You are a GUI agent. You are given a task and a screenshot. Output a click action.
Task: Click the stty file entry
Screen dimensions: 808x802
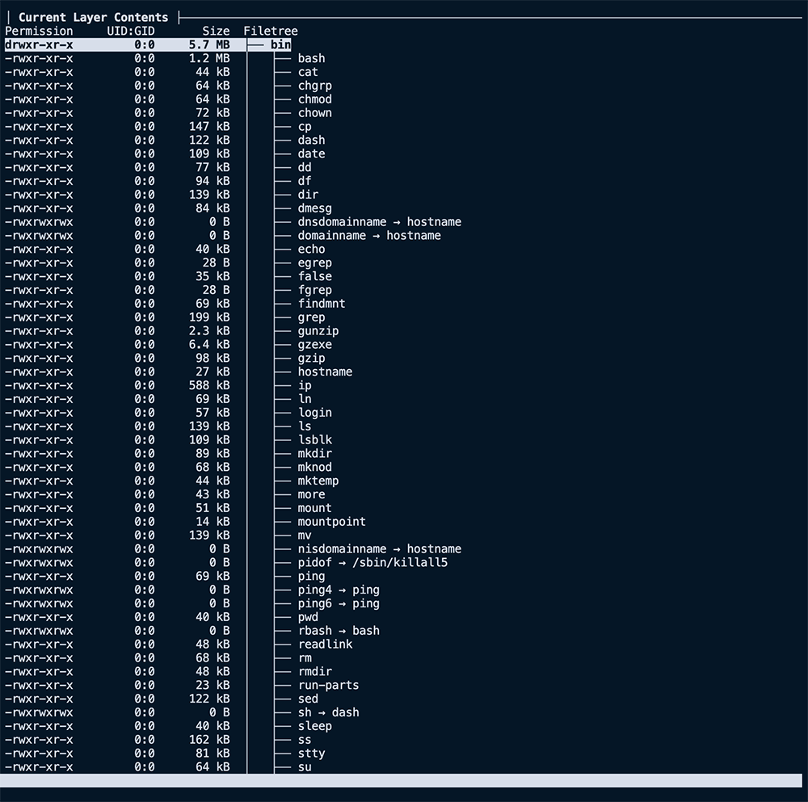[x=311, y=754]
